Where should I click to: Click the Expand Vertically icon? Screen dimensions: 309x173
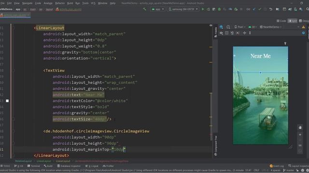coord(250,33)
